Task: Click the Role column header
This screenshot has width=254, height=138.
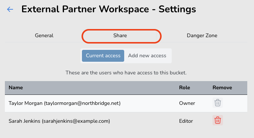Action: click(184, 88)
